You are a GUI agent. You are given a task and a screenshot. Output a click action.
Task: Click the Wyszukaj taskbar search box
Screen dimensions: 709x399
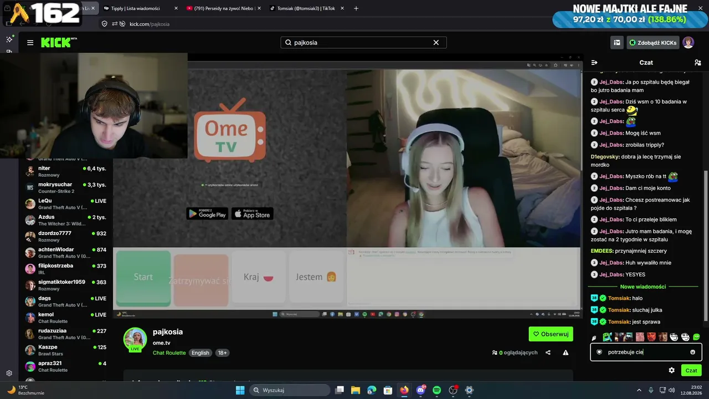pos(290,390)
